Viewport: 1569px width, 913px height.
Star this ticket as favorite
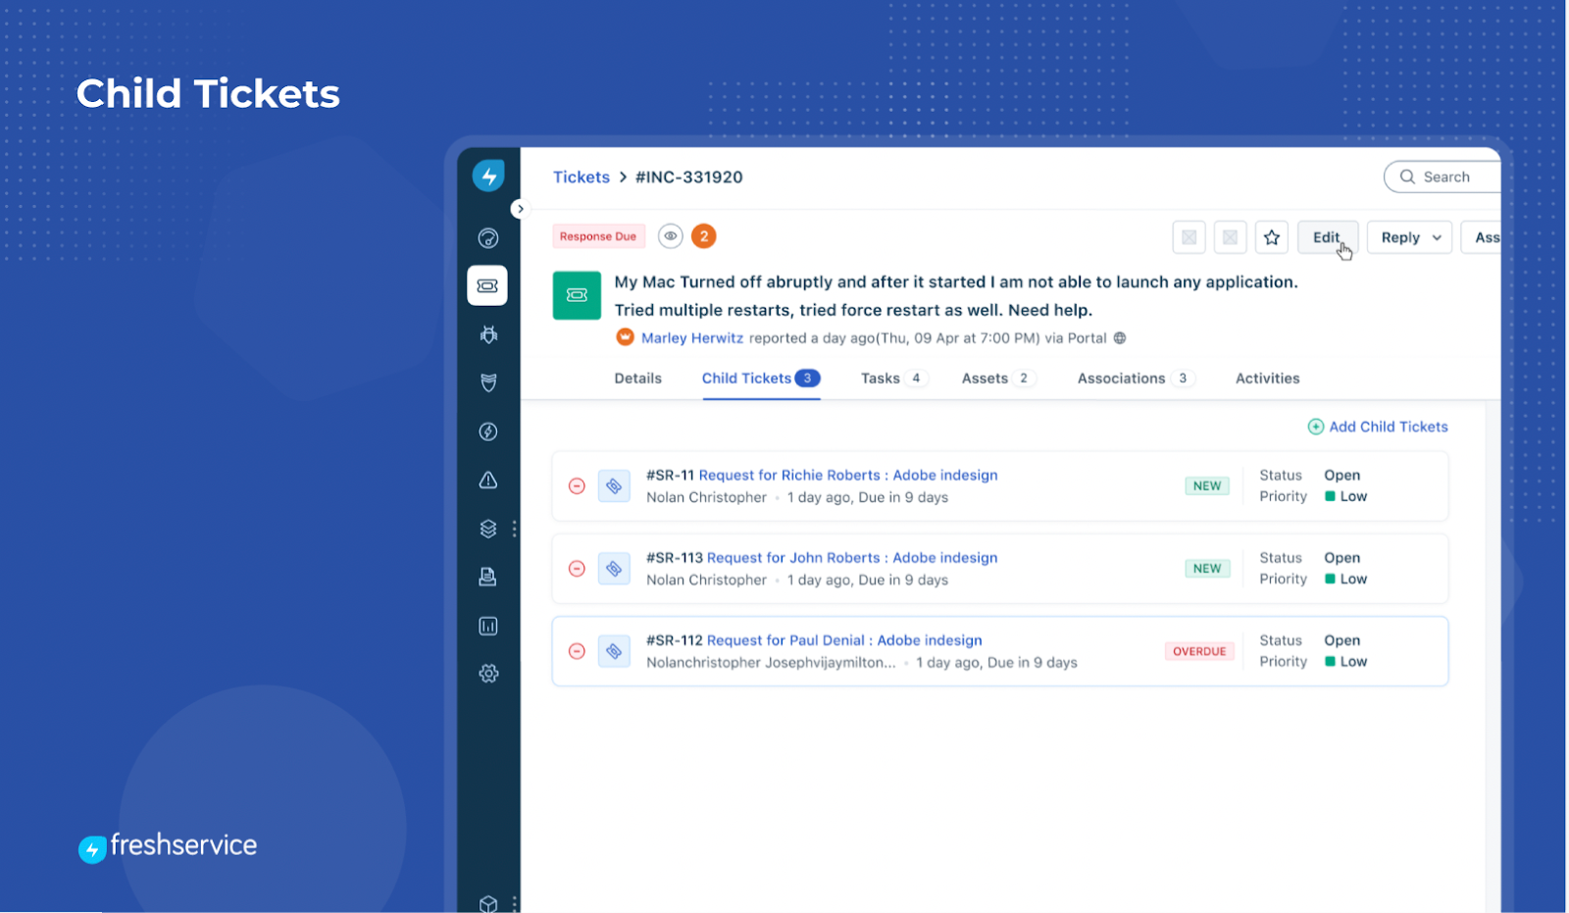[1272, 237]
